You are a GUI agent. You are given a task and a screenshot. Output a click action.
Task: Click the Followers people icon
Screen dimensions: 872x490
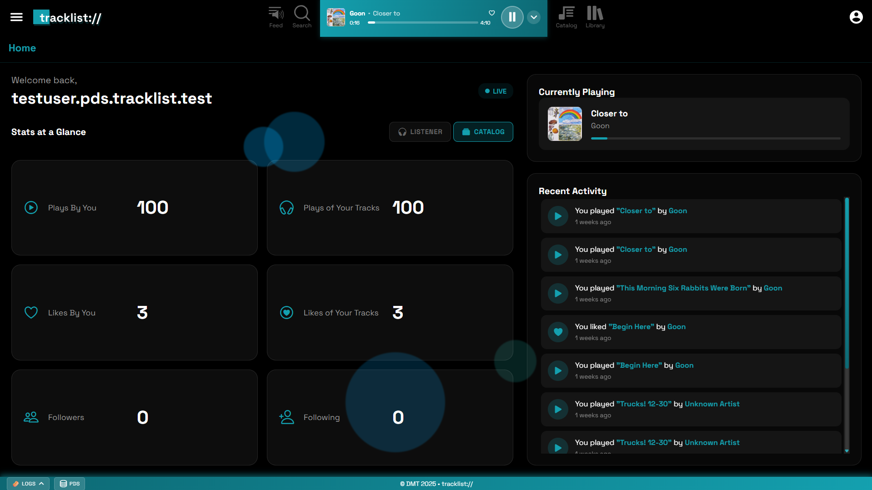[x=31, y=417]
